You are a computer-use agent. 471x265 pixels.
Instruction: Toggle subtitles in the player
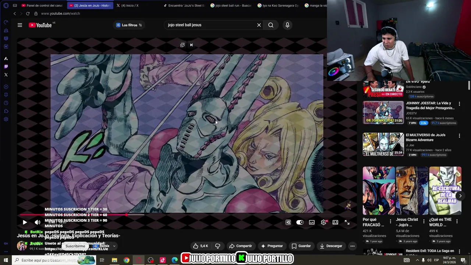tap(312, 222)
